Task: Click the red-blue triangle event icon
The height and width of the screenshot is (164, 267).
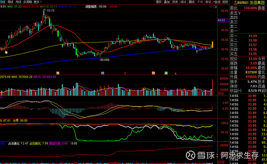Action: (176, 73)
